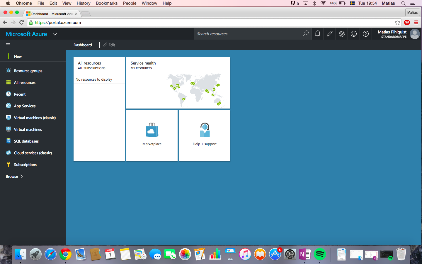
Task: Open All resources tile header
Action: (x=99, y=66)
